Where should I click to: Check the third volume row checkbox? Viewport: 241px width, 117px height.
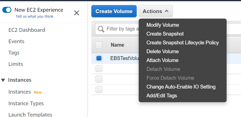[x=99, y=79]
